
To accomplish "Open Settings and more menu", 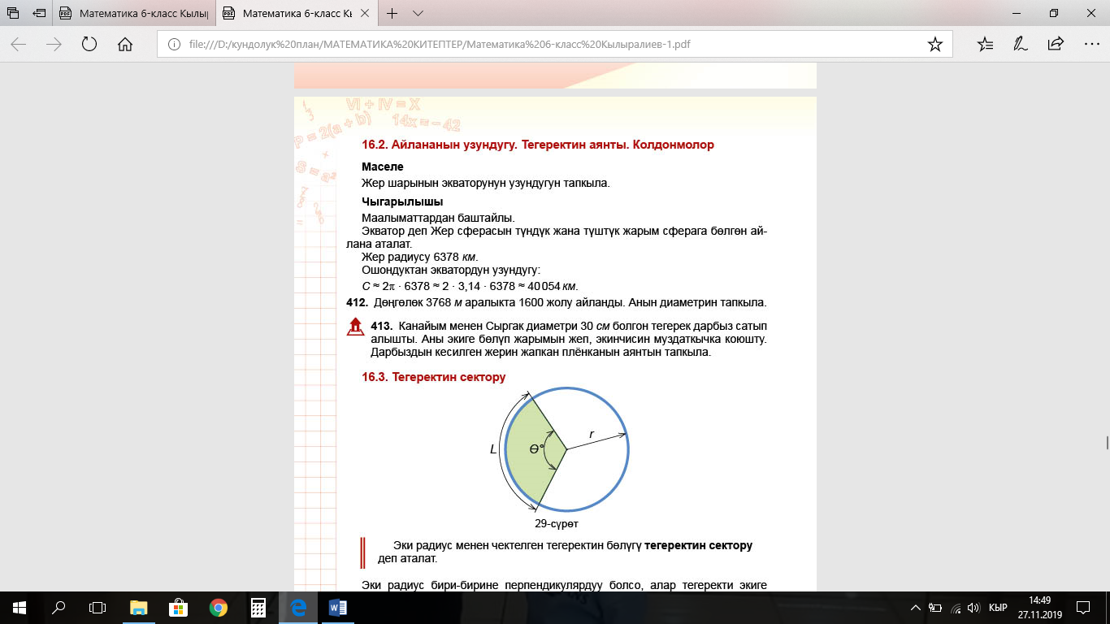I will [x=1091, y=45].
